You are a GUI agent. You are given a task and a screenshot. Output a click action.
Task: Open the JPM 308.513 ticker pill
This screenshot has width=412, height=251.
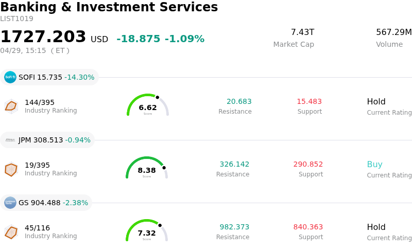[x=47, y=140]
